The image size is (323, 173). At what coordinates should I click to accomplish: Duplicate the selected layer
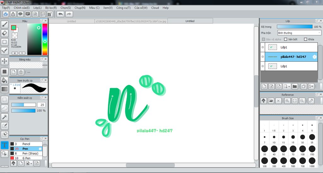pos(304,86)
